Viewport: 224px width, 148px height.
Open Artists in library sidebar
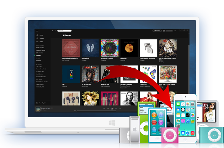38,58
